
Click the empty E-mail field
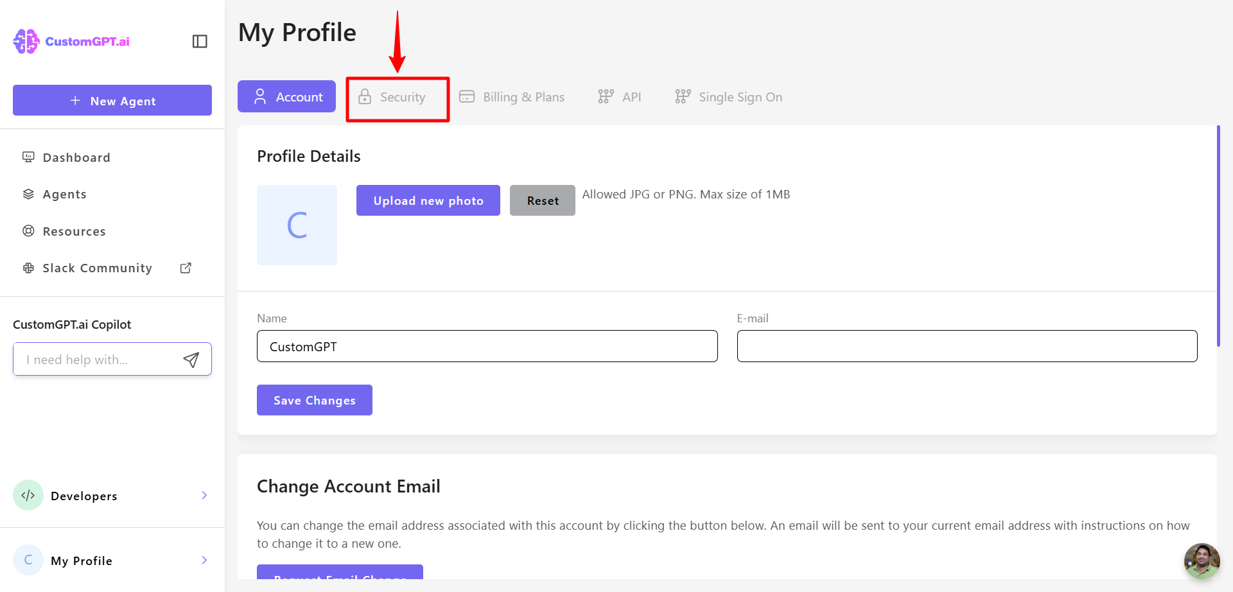point(967,346)
